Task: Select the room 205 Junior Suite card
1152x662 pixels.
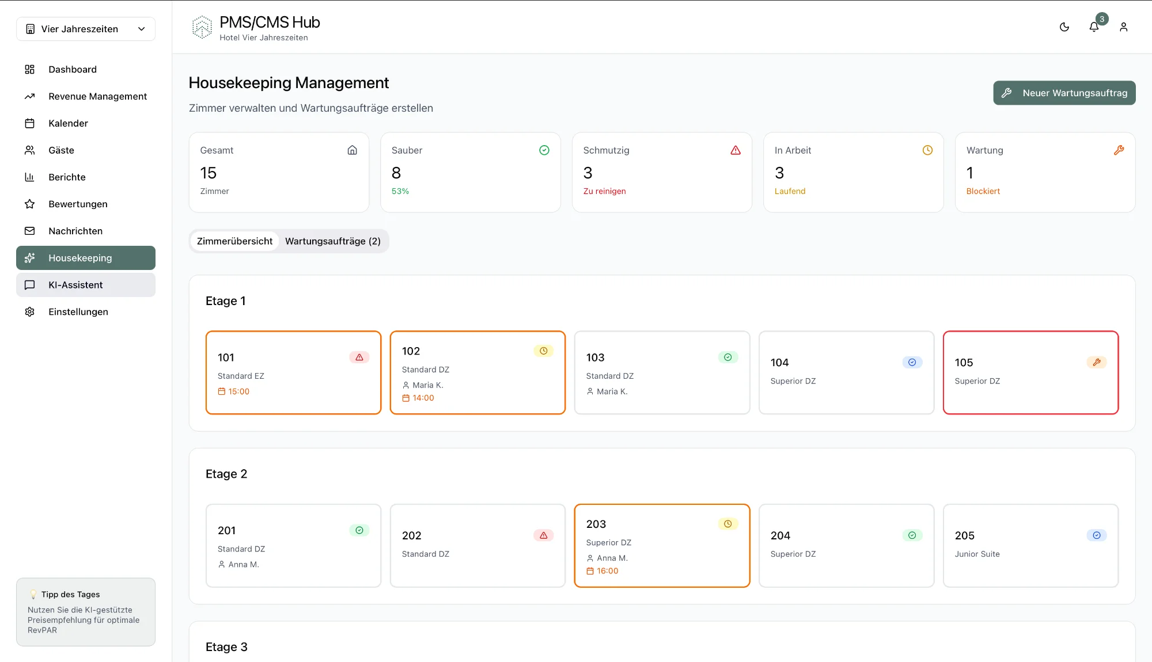Action: [1030, 546]
